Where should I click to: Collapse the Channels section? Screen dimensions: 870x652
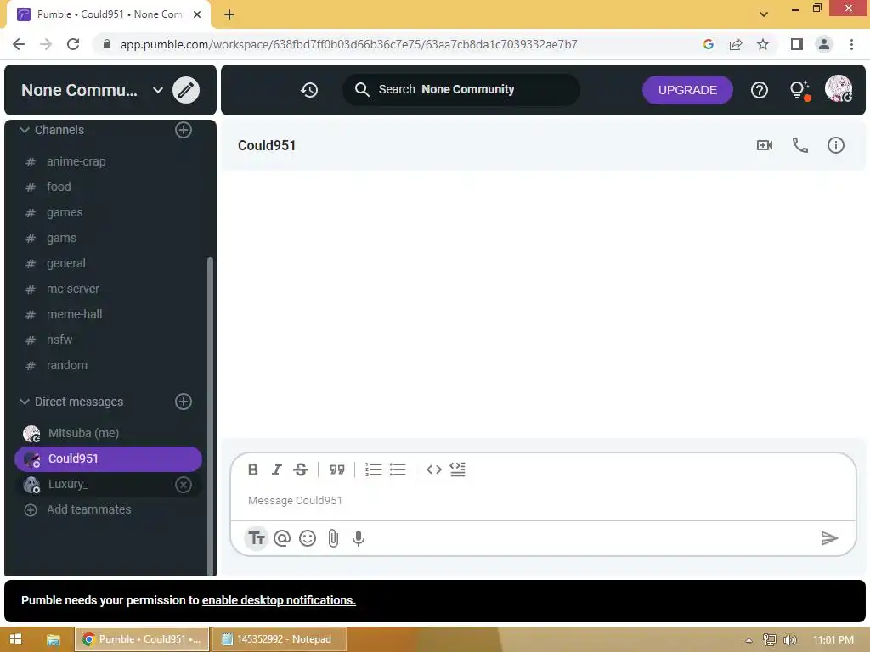click(25, 130)
